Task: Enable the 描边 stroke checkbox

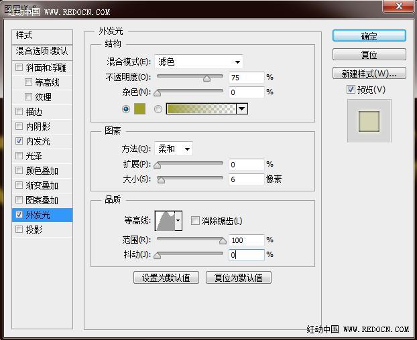Action: point(19,112)
